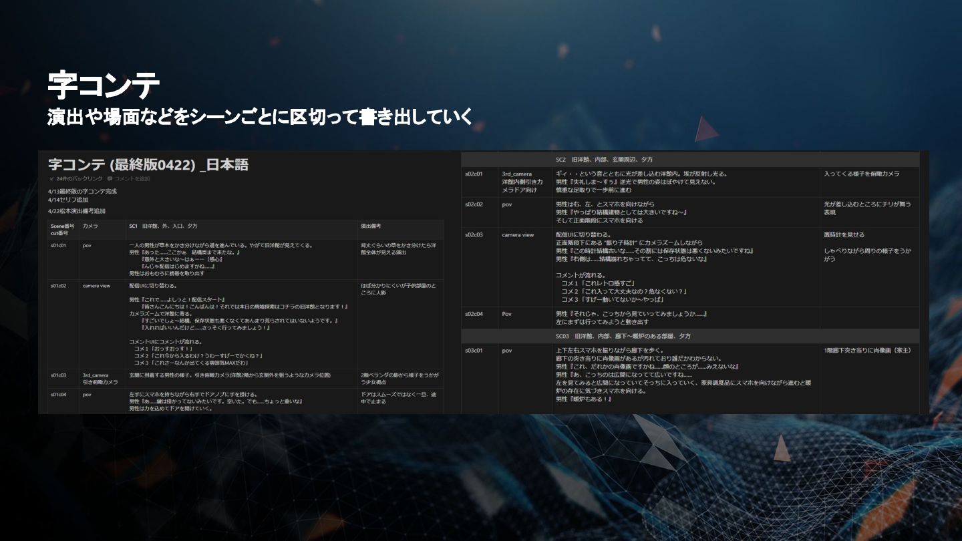Click the 演出備考 column header
Image resolution: width=962 pixels, height=541 pixels.
click(x=371, y=226)
